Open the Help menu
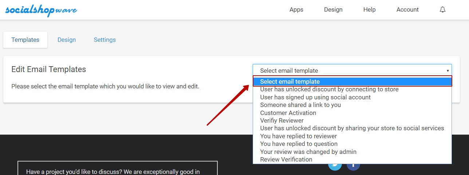 click(x=369, y=10)
